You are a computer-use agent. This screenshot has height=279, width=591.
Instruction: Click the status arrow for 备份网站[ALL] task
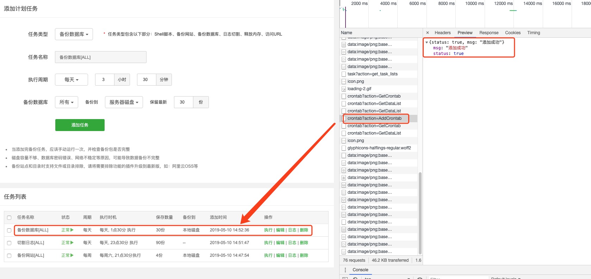click(72, 255)
